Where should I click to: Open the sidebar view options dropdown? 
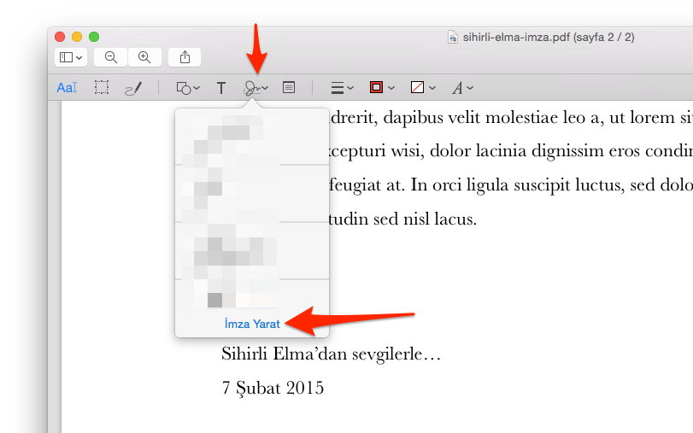(70, 57)
